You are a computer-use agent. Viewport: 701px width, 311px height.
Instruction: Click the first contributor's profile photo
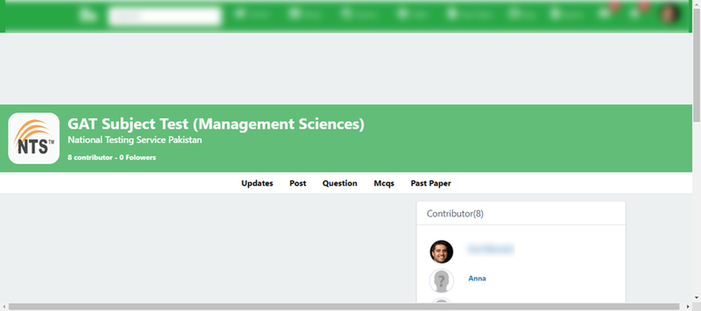click(441, 251)
